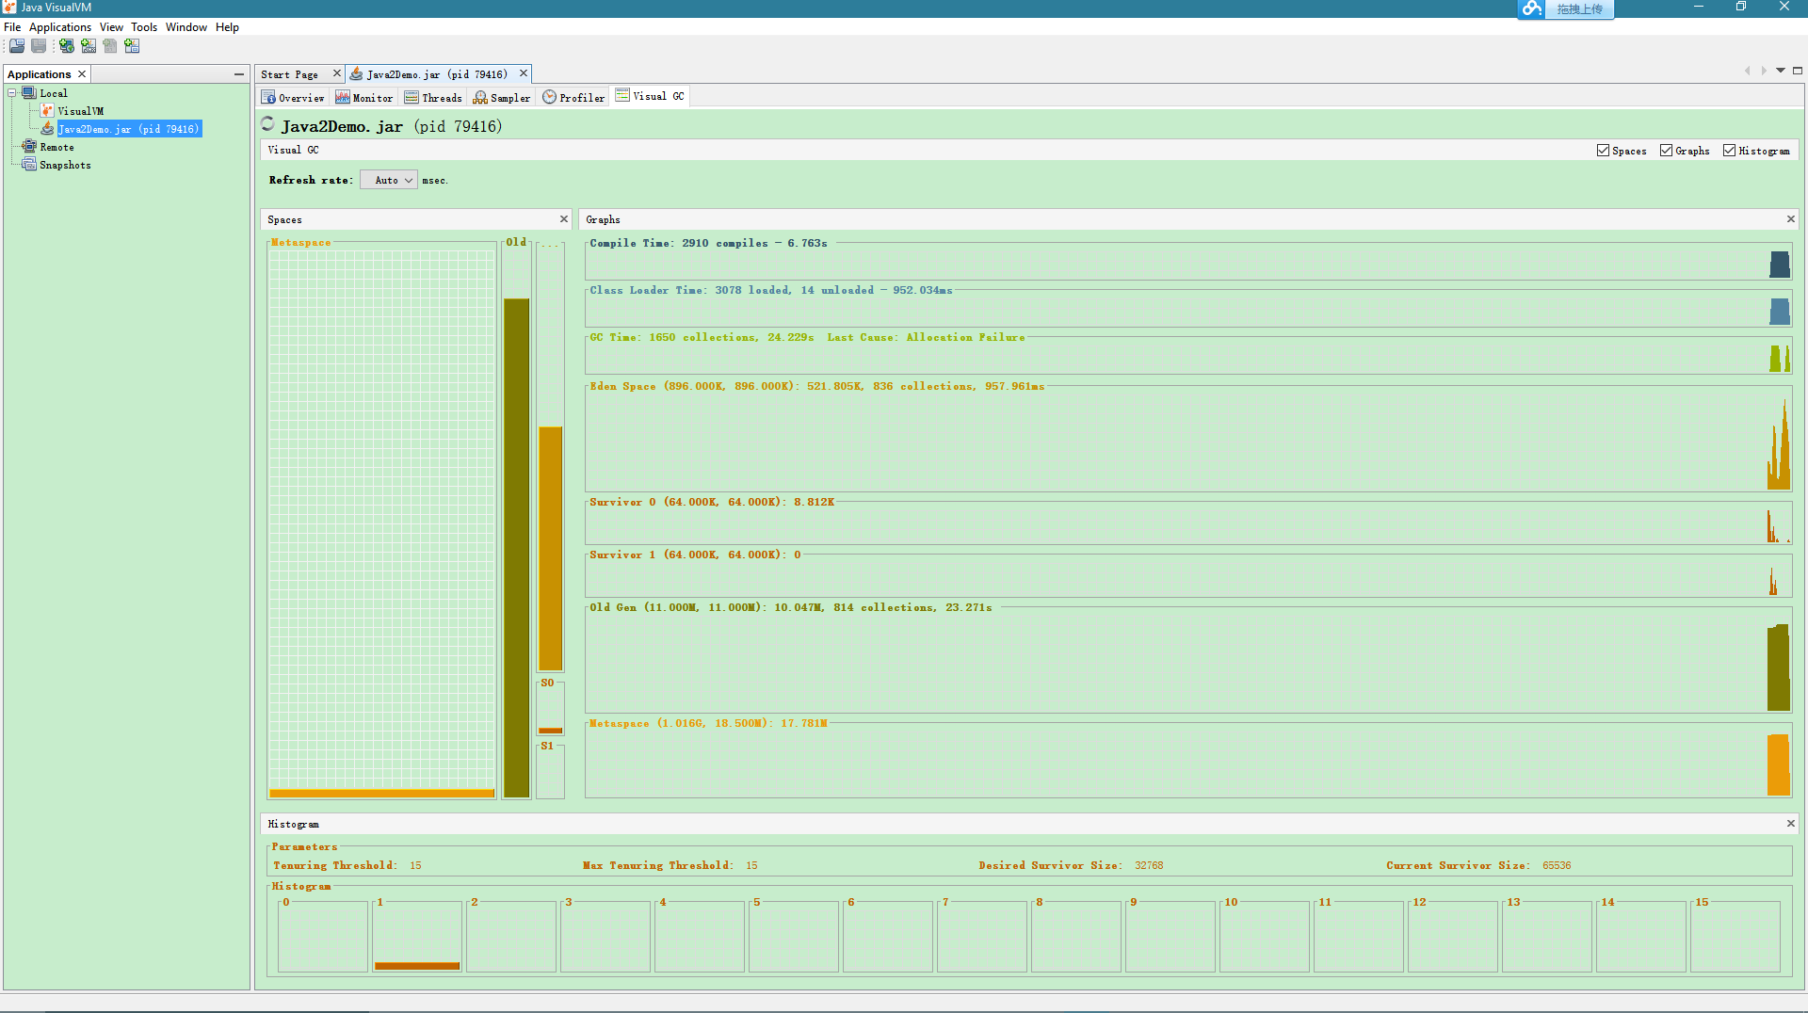Collapse the Local tree node
This screenshot has height=1013, width=1808.
coord(12,93)
